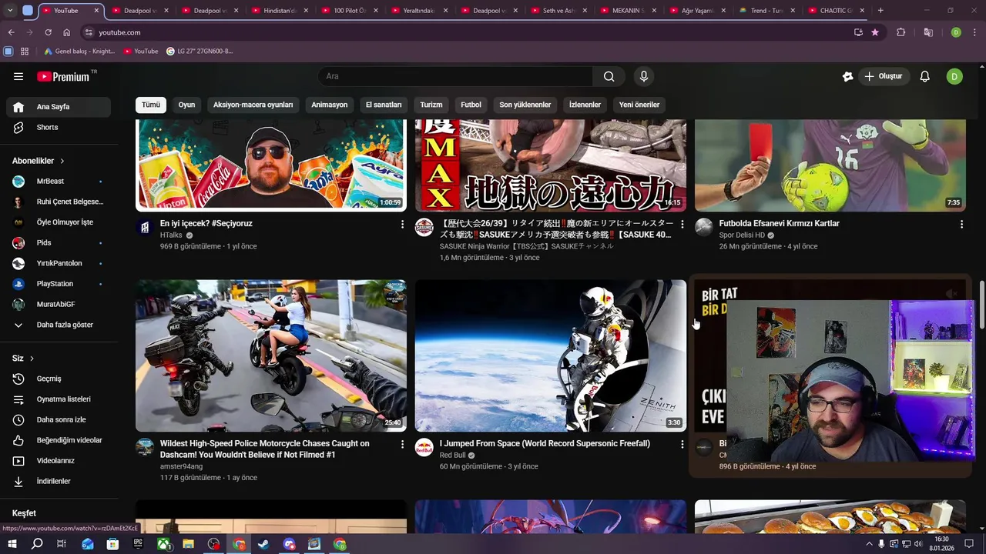Screen dimensions: 986x554
Task: Open Daha sonra izle list
Action: (x=59, y=419)
